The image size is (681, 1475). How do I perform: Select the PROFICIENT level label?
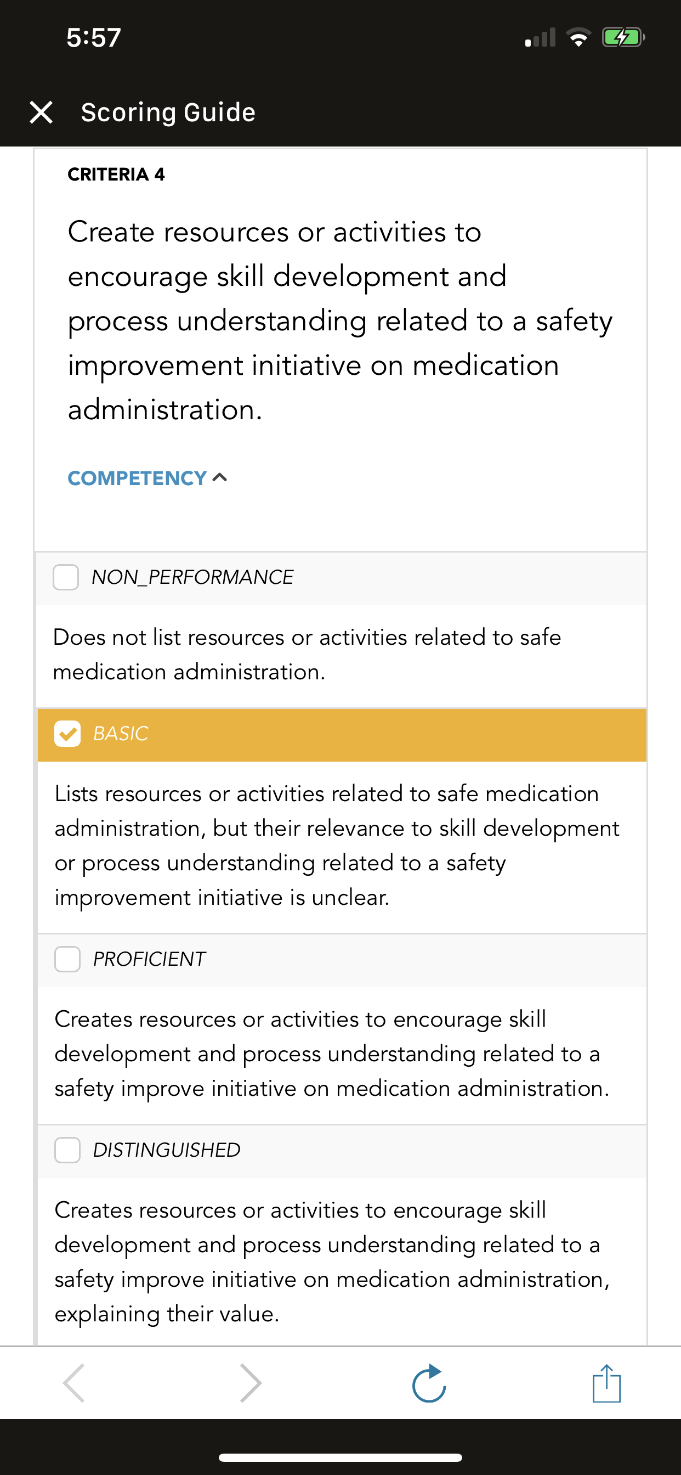point(149,959)
